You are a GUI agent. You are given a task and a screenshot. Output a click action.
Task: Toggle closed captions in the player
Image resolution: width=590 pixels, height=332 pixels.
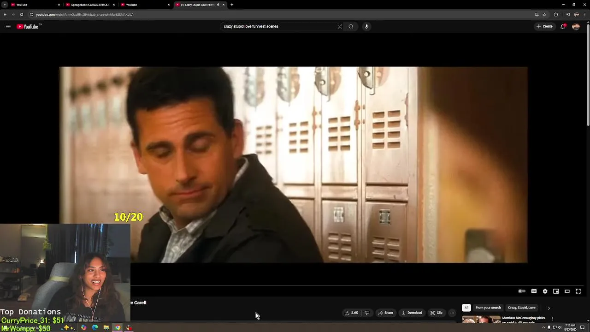click(534, 291)
